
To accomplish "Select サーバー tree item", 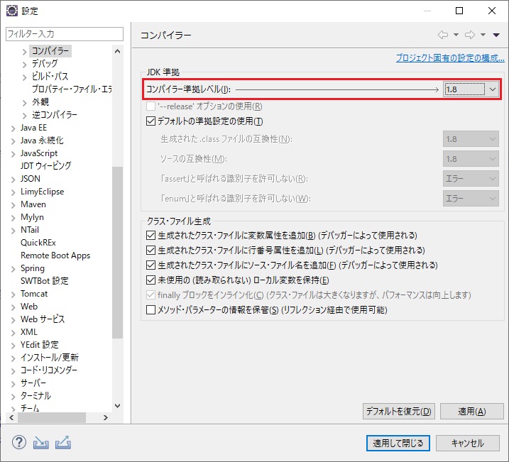I will (x=33, y=383).
